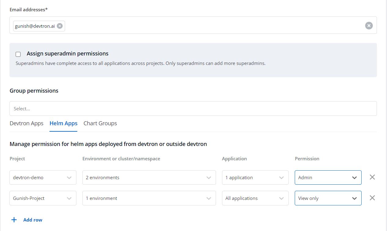Click the Group permissions select field
The height and width of the screenshot is (231, 387).
(x=193, y=108)
